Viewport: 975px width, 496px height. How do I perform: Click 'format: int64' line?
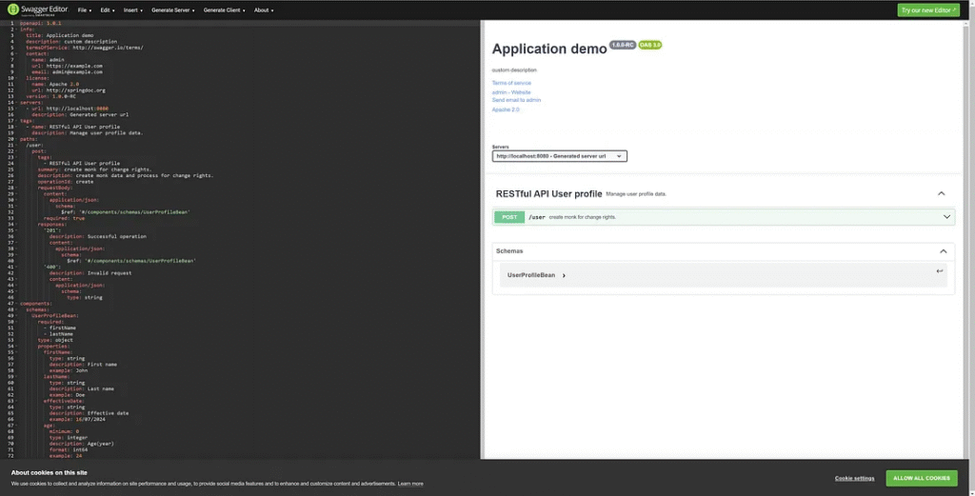click(x=69, y=449)
